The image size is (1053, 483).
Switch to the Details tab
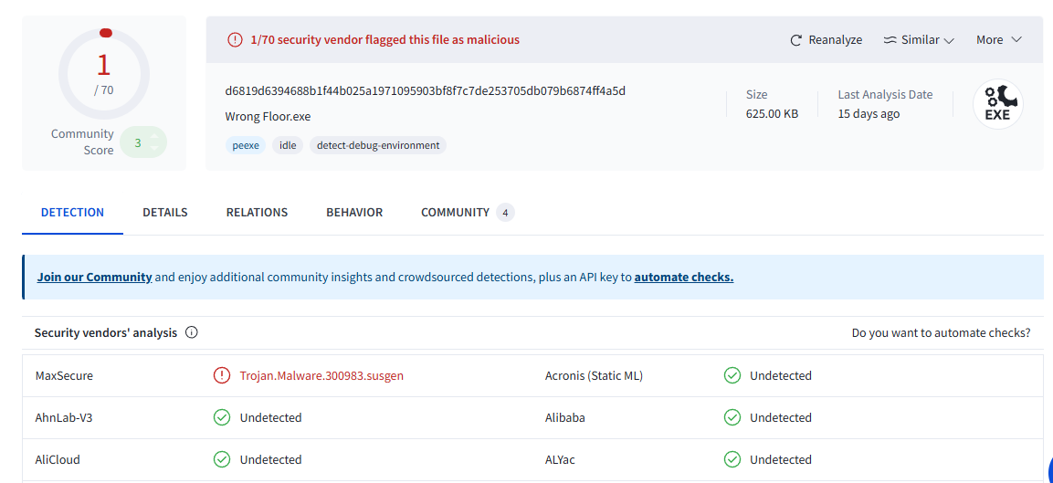[x=165, y=212]
